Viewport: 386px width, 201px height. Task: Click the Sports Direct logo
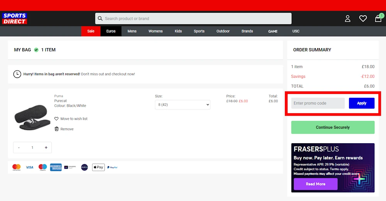tap(15, 18)
